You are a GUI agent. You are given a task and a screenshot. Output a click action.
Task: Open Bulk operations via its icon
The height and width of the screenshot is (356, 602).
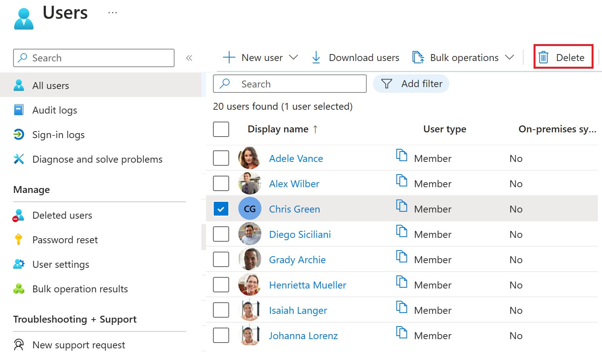tap(418, 57)
